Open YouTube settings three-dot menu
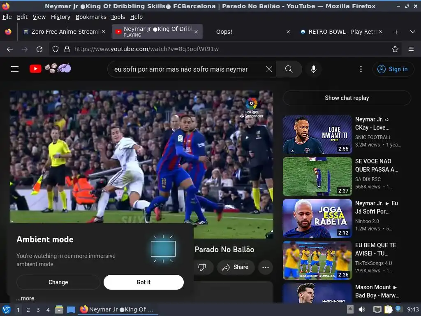421x316 pixels. [361, 69]
